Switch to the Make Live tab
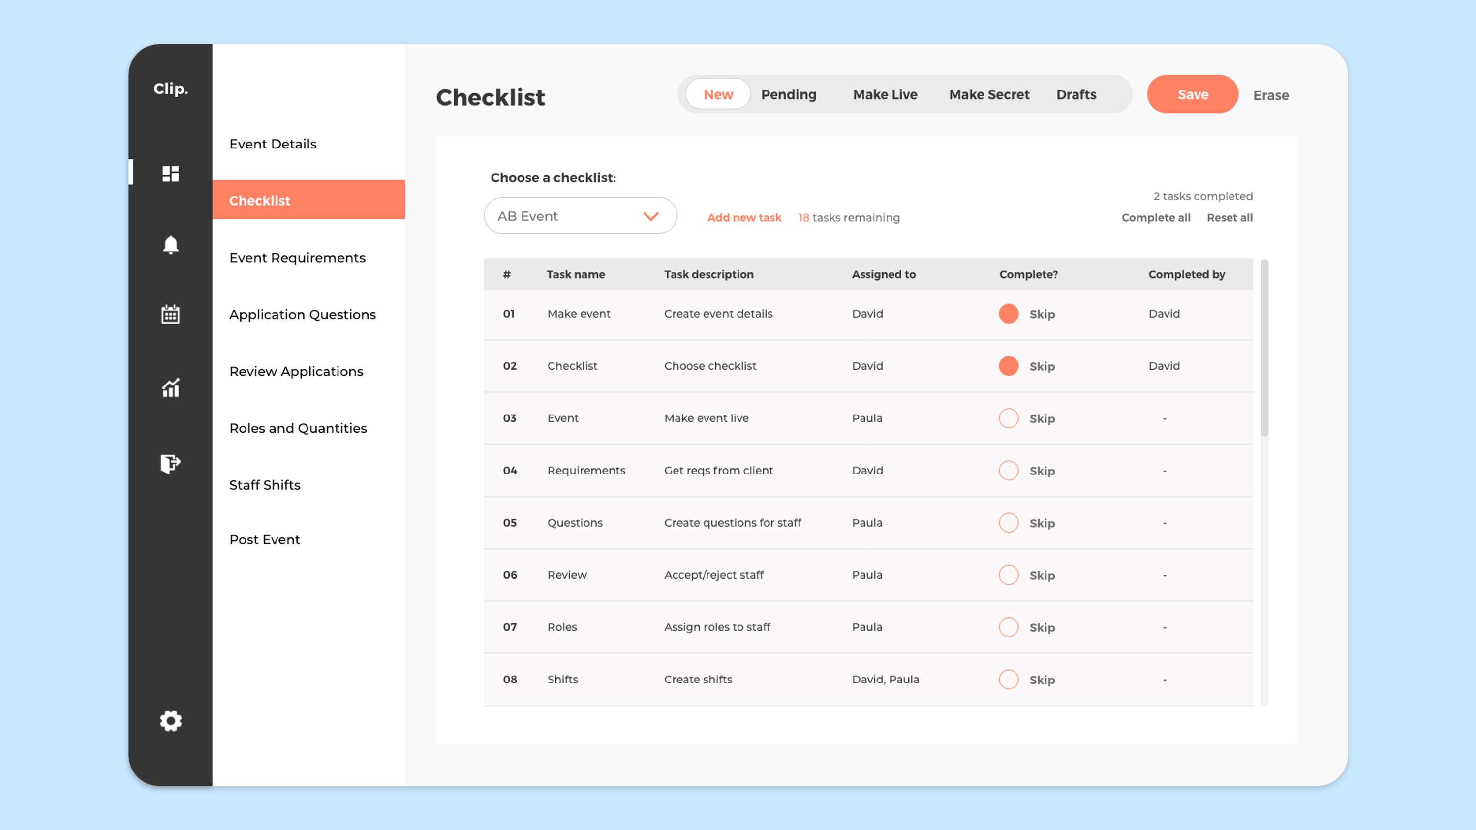 [885, 94]
